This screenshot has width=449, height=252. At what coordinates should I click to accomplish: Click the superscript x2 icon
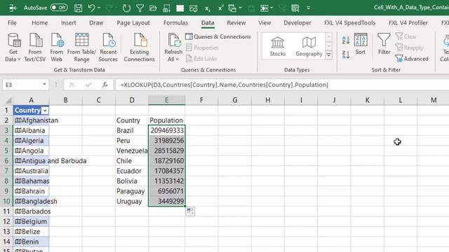(x=220, y=8)
